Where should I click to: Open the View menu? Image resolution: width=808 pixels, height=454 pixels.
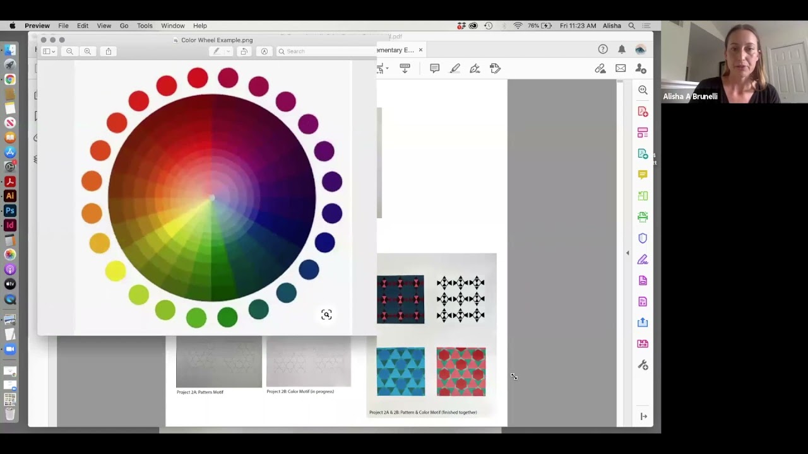(104, 26)
